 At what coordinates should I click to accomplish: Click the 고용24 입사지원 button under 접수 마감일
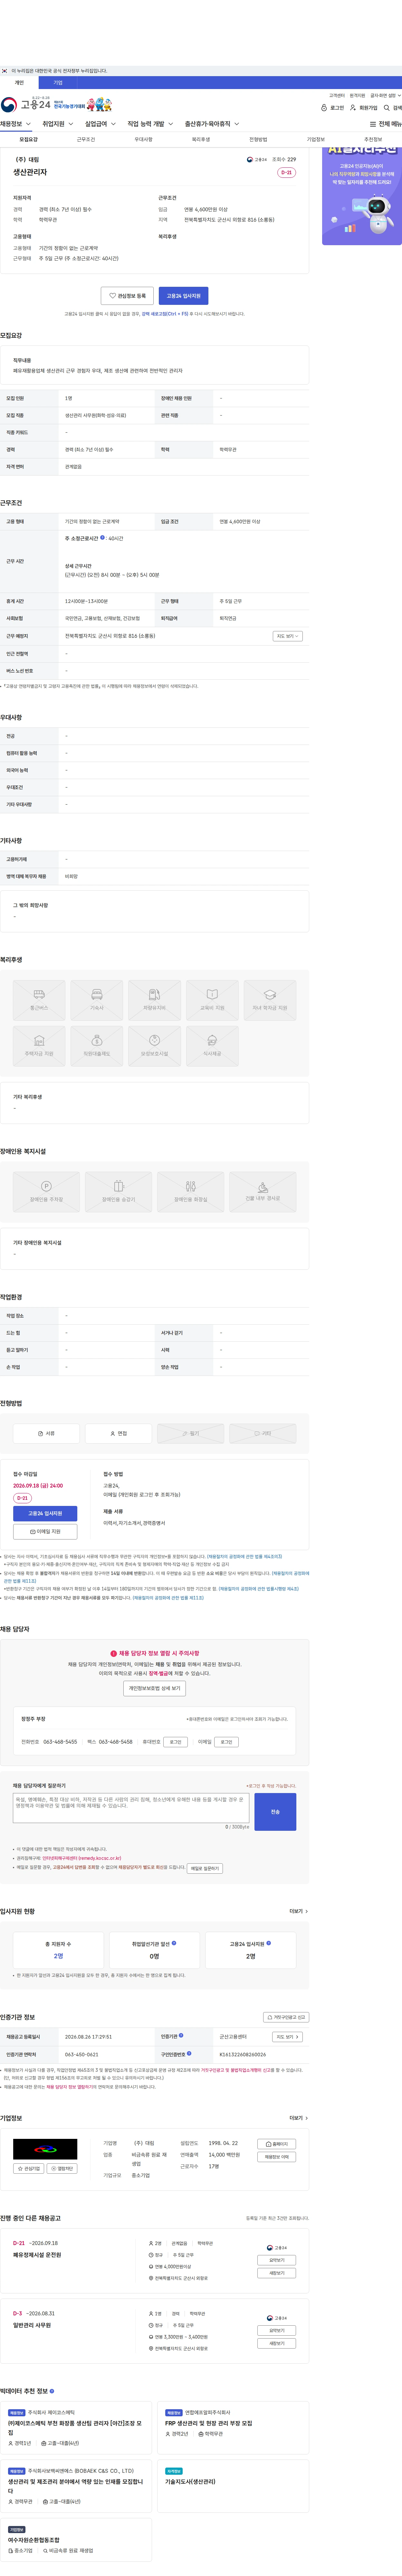click(x=45, y=1514)
